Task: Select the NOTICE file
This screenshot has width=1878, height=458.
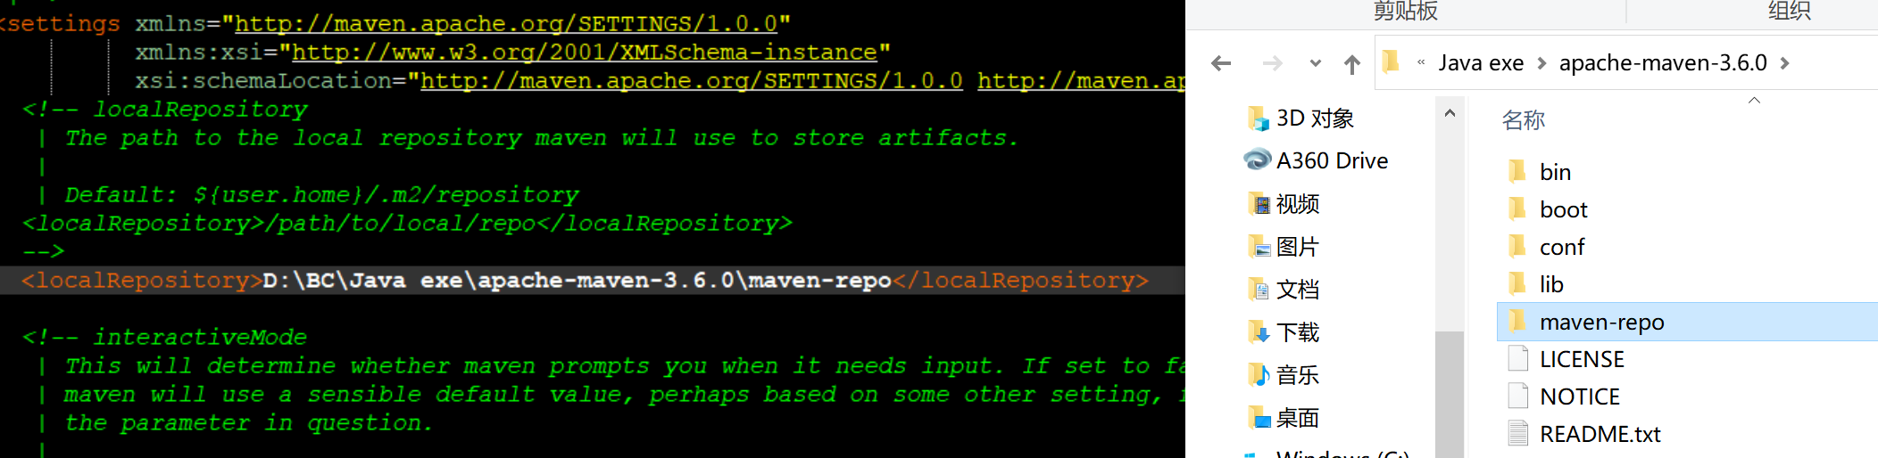Action: click(x=1579, y=397)
